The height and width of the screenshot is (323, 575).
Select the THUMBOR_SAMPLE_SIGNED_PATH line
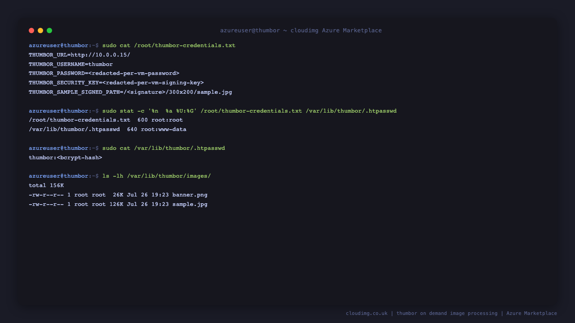pyautogui.click(x=130, y=92)
